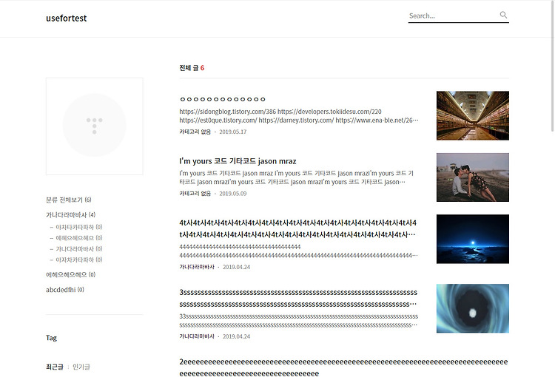Click the 4444444 excerpt text
The height and width of the screenshot is (377, 555).
pos(298,251)
